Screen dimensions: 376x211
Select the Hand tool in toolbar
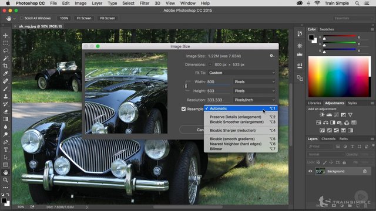[x=5, y=172]
